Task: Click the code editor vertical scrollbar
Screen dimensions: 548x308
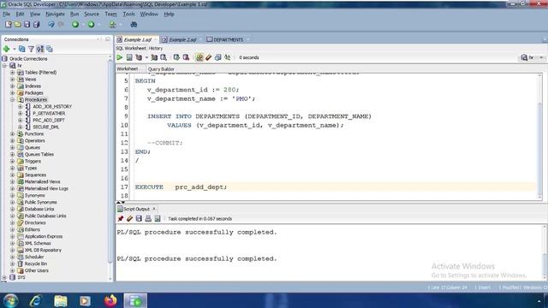Action: pyautogui.click(x=539, y=136)
